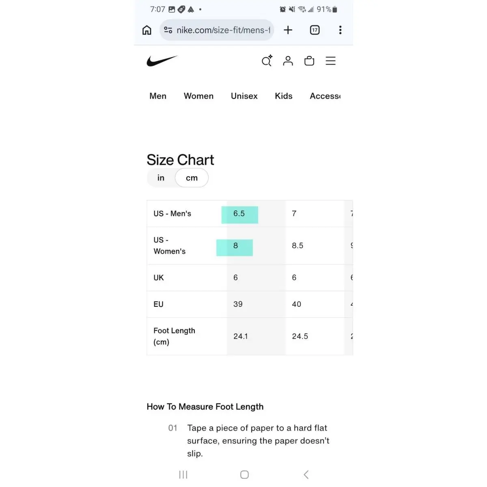Select the Kids tab
This screenshot has height=487, width=487.
tap(284, 96)
